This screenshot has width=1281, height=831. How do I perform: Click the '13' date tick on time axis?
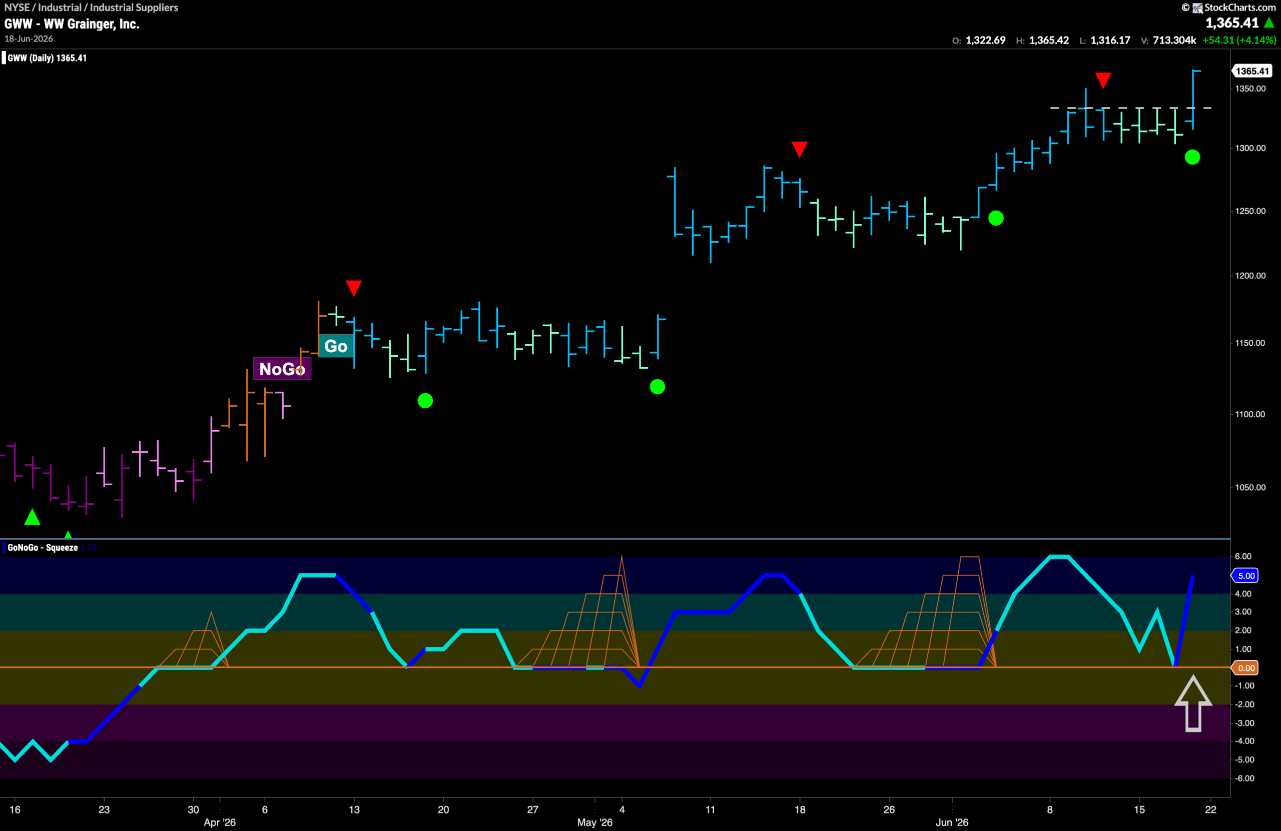point(354,809)
